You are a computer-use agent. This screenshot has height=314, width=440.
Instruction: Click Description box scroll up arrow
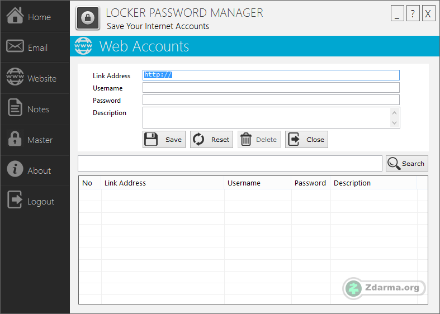(394, 113)
